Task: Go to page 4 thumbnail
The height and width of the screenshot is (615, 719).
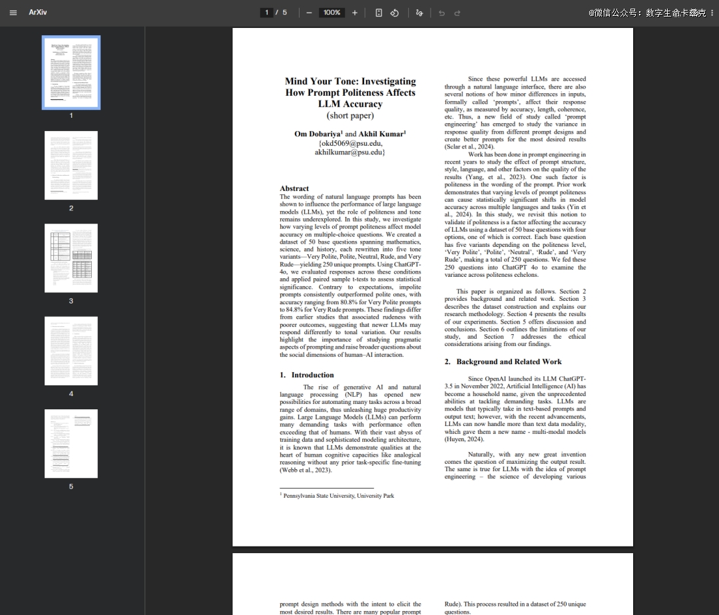Action: (x=71, y=351)
